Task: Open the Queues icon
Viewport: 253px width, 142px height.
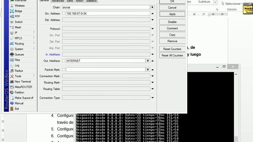Action: tap(12, 54)
